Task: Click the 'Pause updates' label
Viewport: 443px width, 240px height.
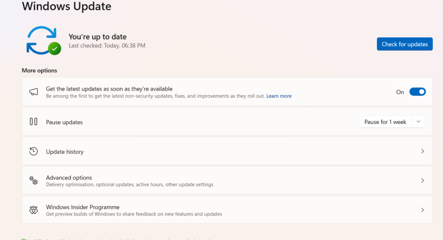Action: (x=64, y=122)
